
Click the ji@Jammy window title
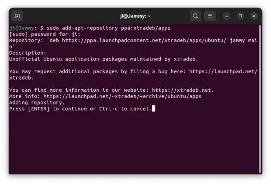pos(135,16)
